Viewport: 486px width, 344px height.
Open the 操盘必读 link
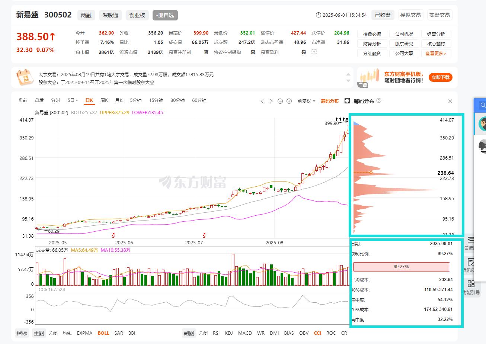[372, 34]
